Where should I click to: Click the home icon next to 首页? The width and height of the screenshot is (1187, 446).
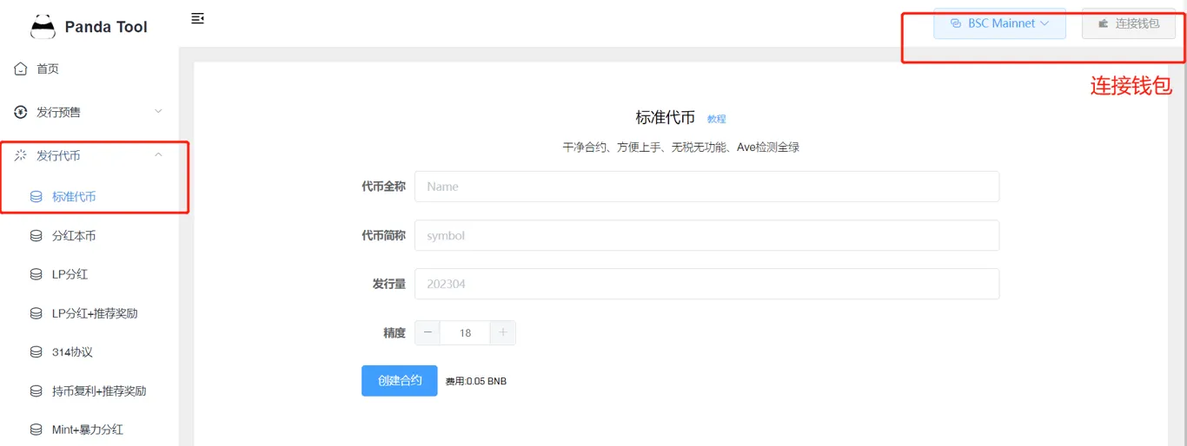coord(21,69)
